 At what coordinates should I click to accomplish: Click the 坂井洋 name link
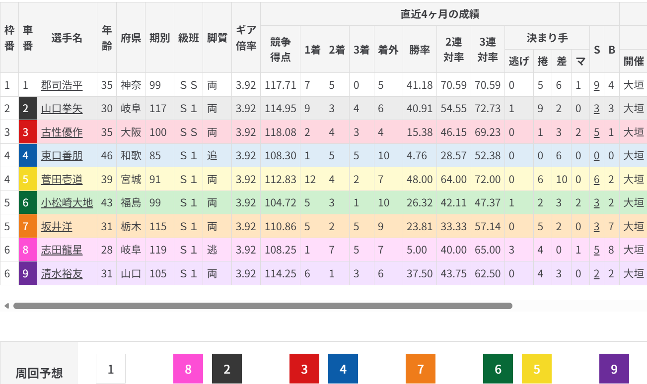coord(57,227)
